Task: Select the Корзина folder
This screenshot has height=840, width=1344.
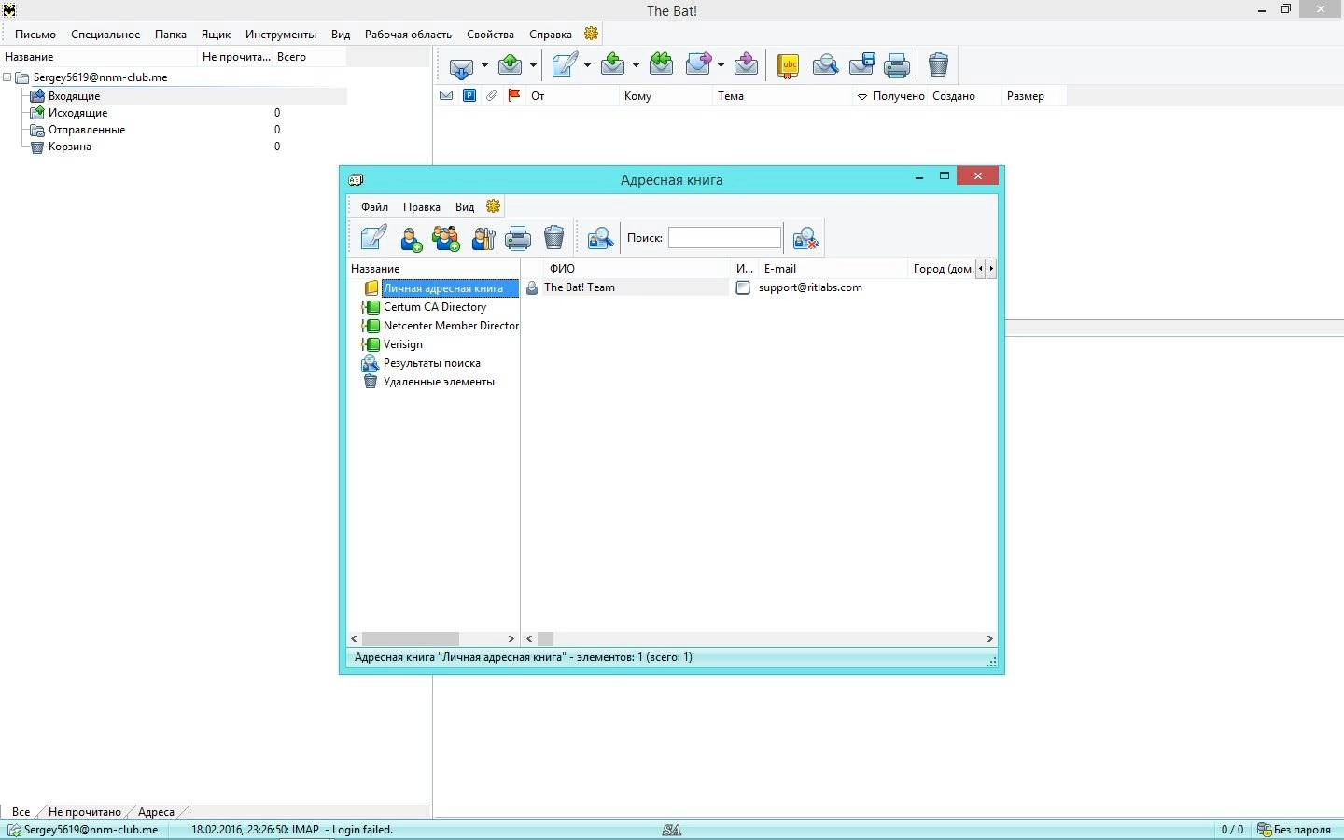Action: coord(70,147)
